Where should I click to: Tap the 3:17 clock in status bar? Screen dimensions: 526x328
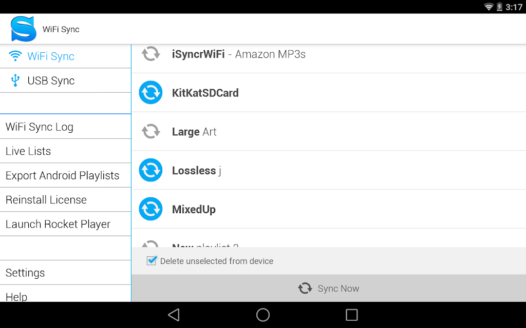(x=514, y=7)
